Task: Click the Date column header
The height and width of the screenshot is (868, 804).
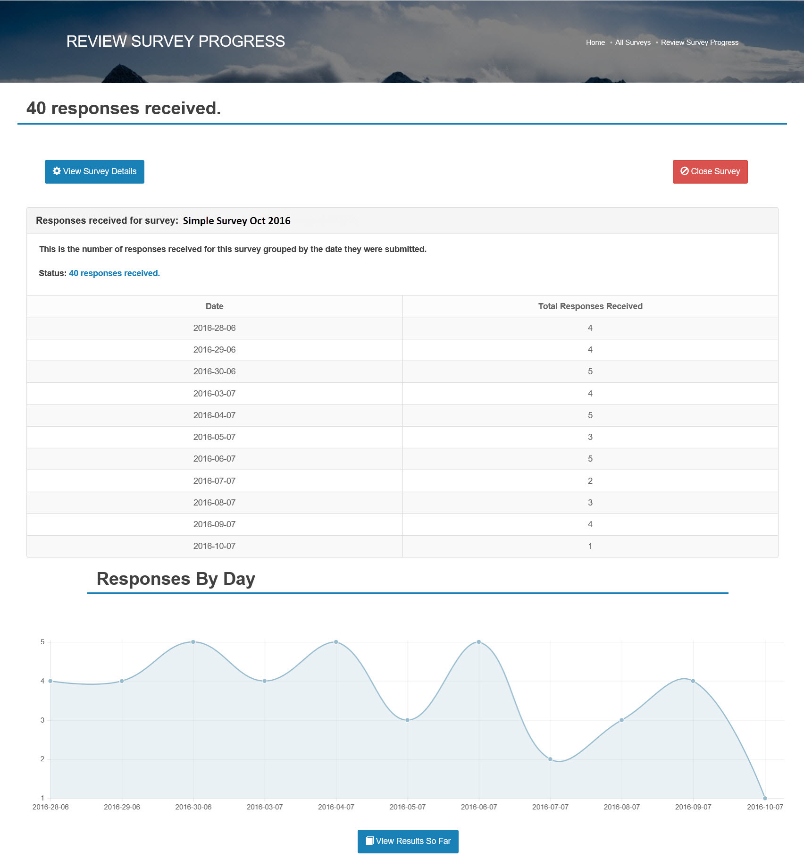Action: (x=214, y=306)
